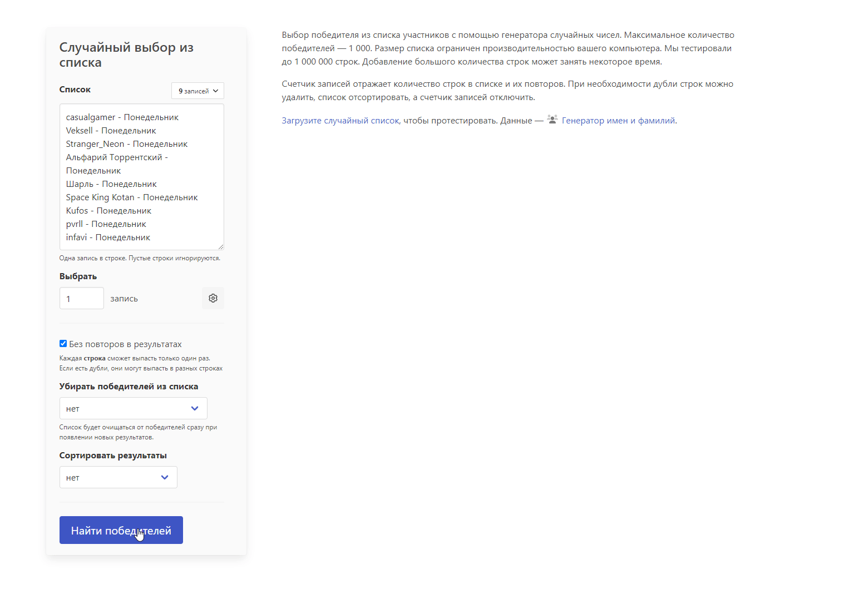Click the Найти победителей button
859x589 pixels.
point(121,530)
